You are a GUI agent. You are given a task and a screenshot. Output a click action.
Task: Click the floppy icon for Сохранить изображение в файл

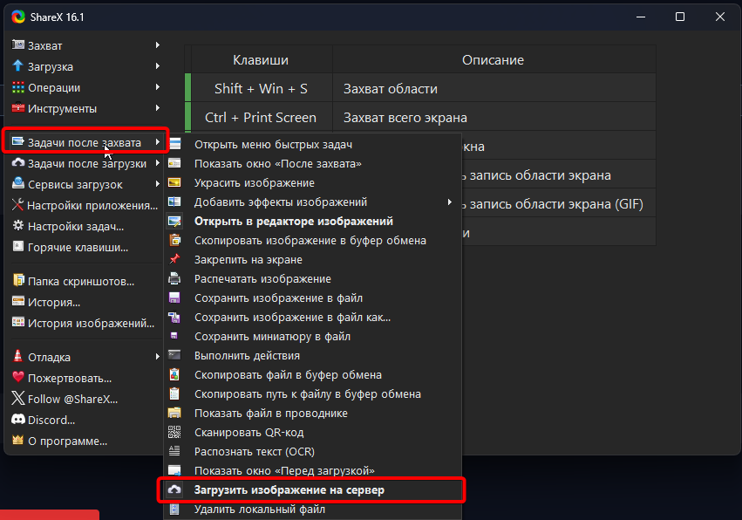coord(174,298)
